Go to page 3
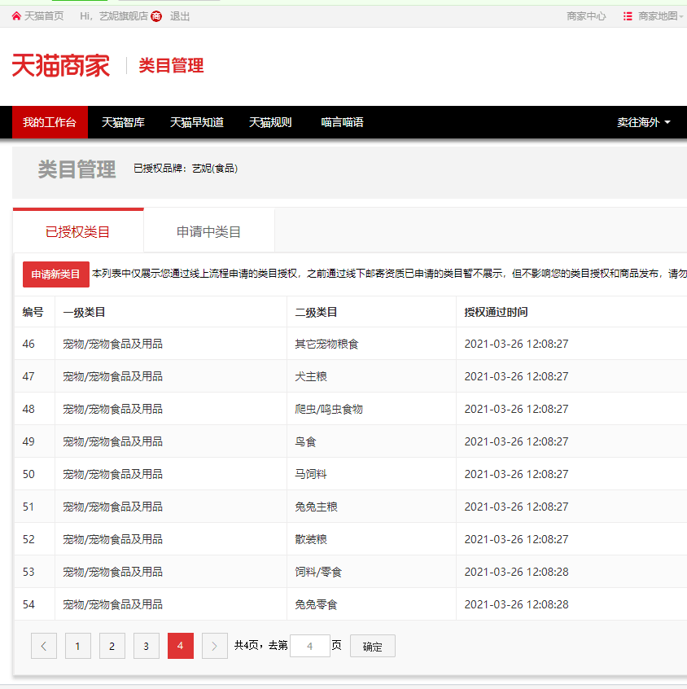 147,646
